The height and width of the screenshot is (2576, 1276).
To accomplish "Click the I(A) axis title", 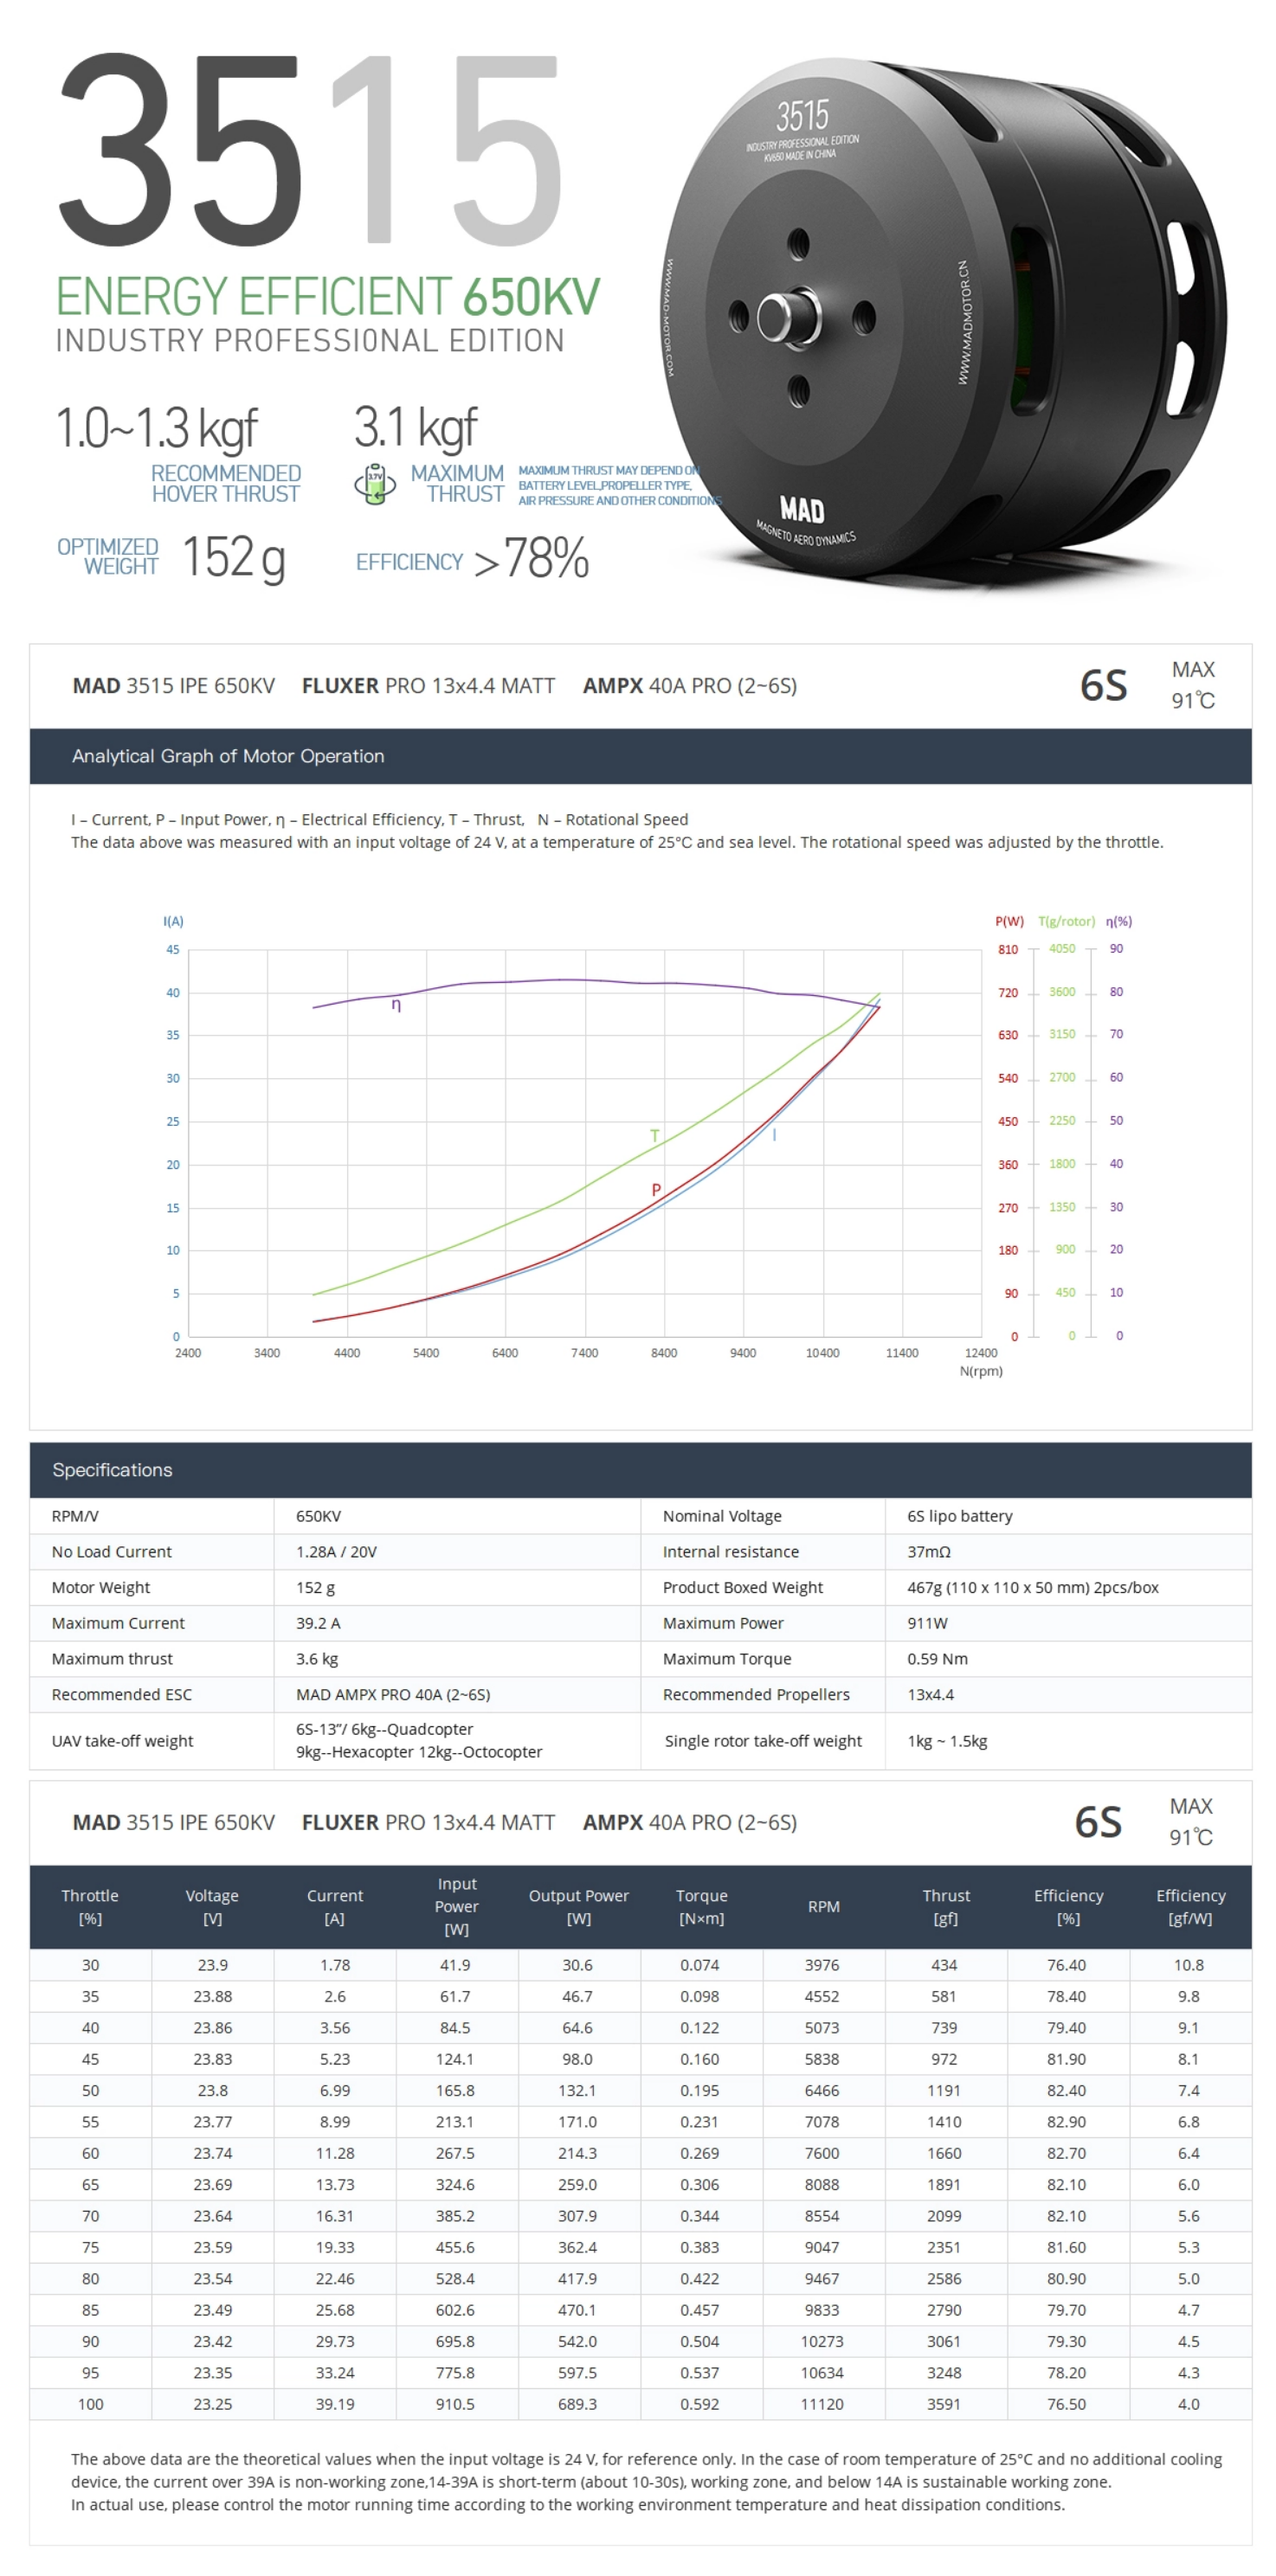I will pos(173,921).
